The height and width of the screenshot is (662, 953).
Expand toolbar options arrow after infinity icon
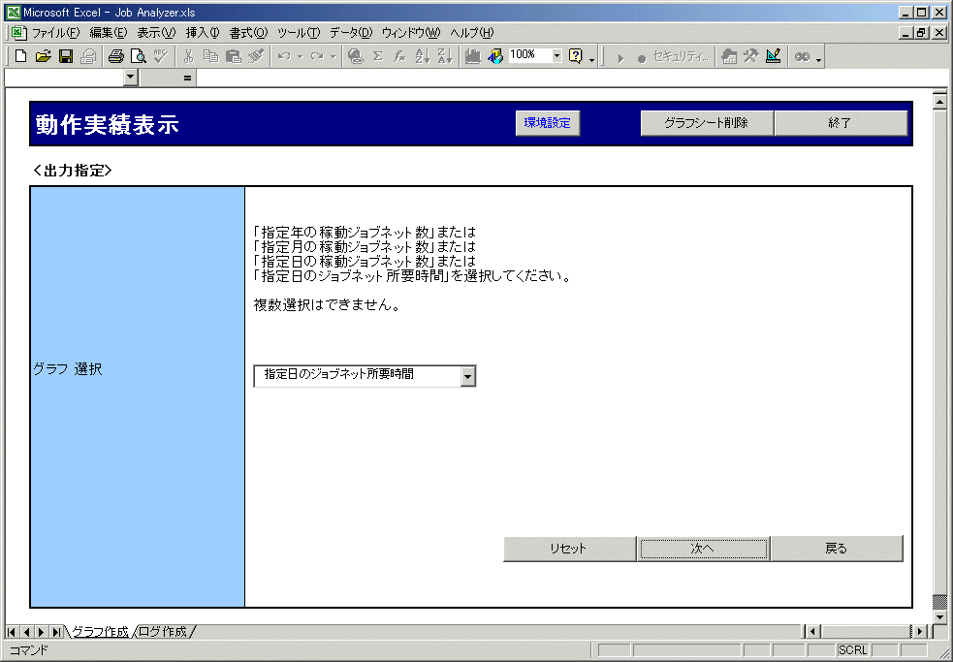tap(818, 58)
